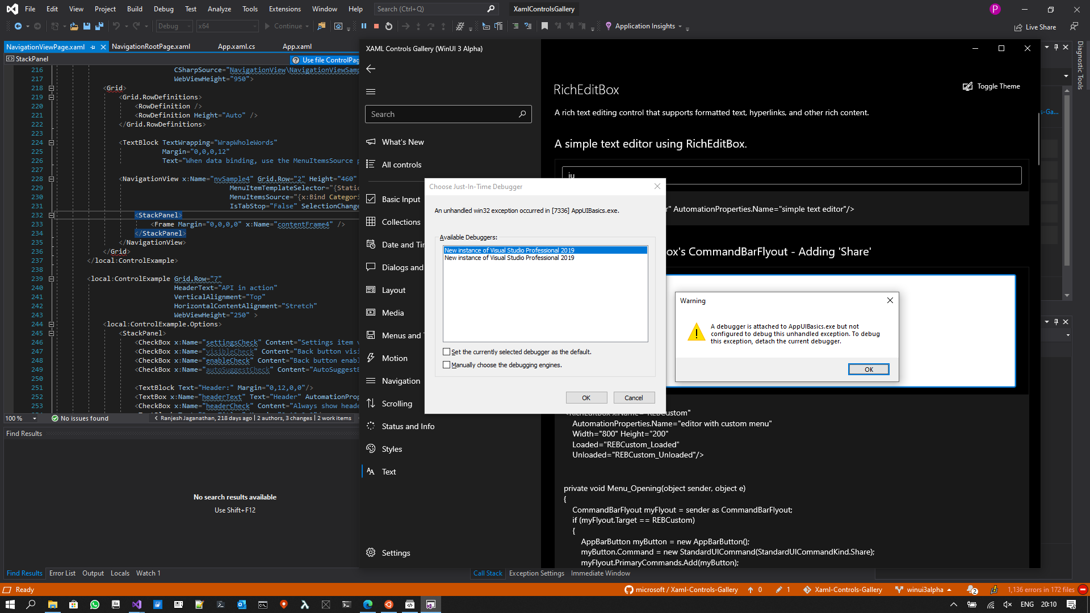Open the Extensions menu
This screenshot has width=1090, height=613.
point(284,9)
